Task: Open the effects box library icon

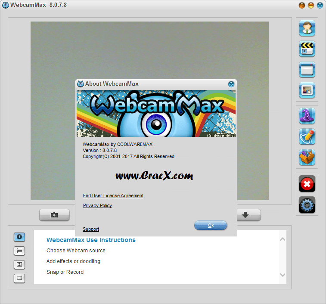Action: coord(307,157)
